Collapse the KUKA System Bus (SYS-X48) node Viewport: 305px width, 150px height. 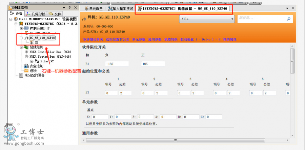coord(27,57)
